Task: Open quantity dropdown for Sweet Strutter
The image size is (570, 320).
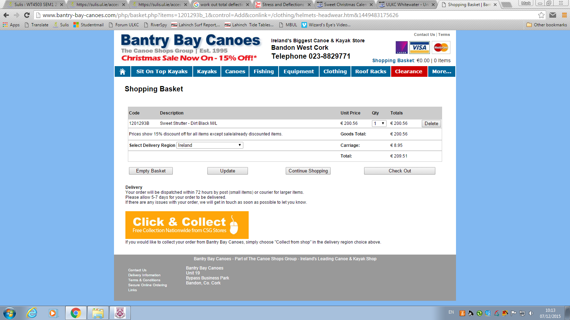Action: click(x=379, y=123)
